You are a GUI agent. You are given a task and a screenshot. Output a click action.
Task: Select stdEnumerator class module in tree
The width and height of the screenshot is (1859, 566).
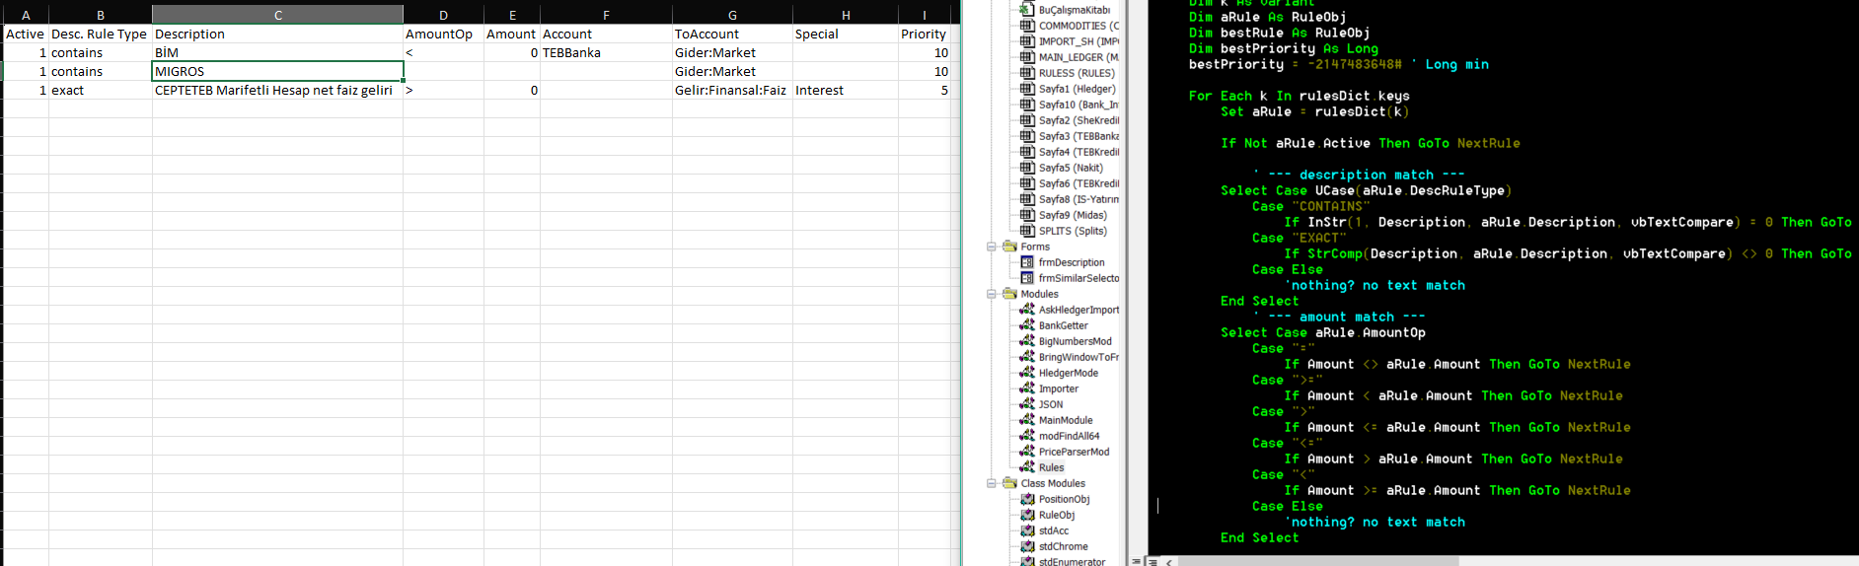tap(1072, 561)
